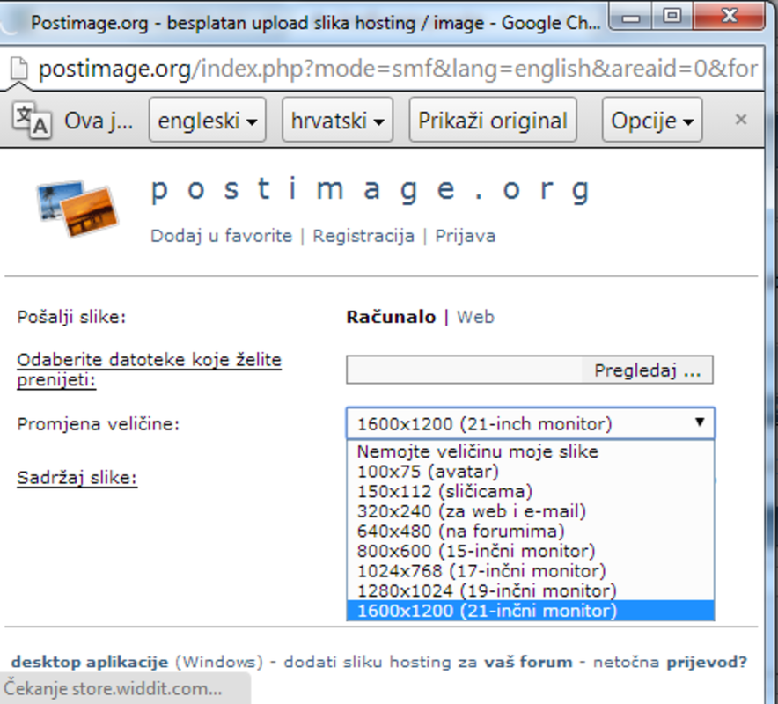Select the '640x480 (na forumima)' option

tap(531, 531)
